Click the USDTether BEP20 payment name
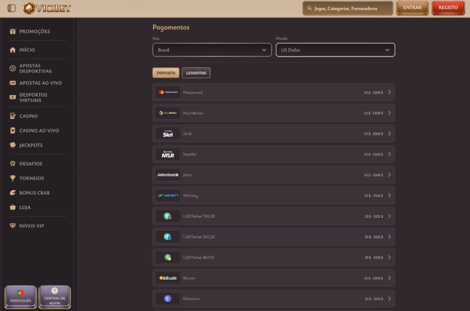470x311 pixels. 198,257
